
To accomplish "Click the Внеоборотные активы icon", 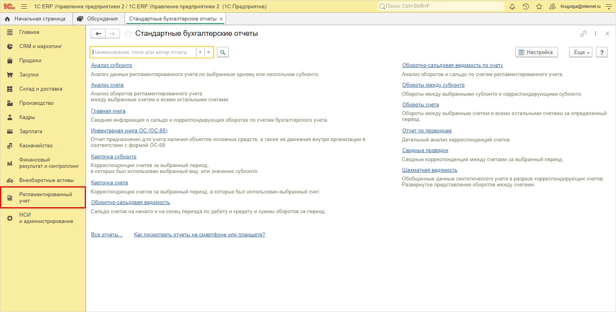I will click(10, 180).
